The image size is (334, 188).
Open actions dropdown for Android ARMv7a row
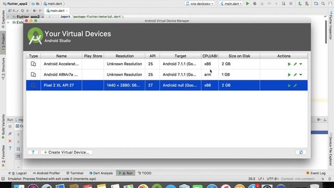pyautogui.click(x=301, y=75)
